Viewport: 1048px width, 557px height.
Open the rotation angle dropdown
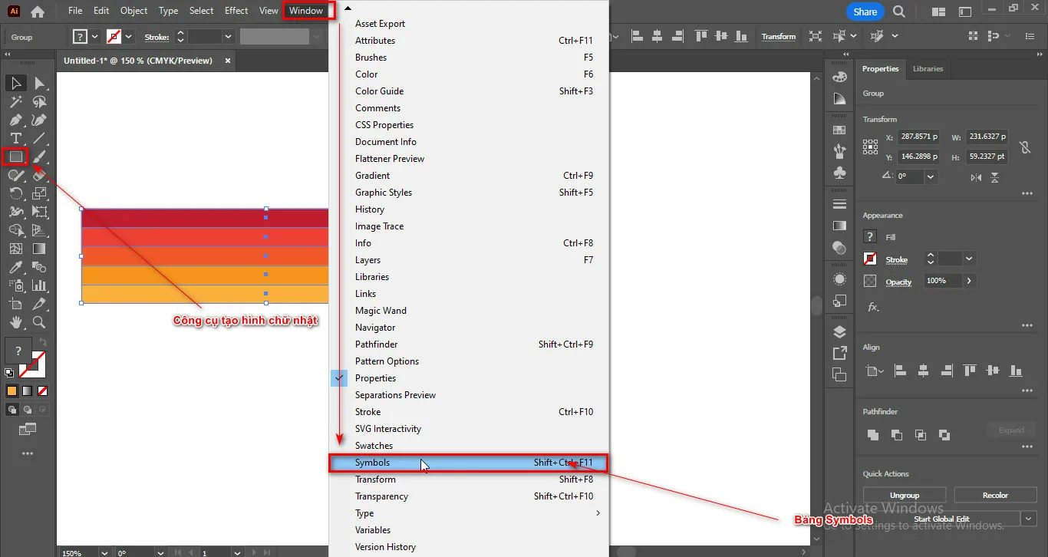click(x=931, y=176)
